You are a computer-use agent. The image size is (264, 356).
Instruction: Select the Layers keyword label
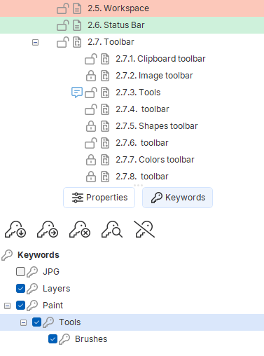coord(57,289)
